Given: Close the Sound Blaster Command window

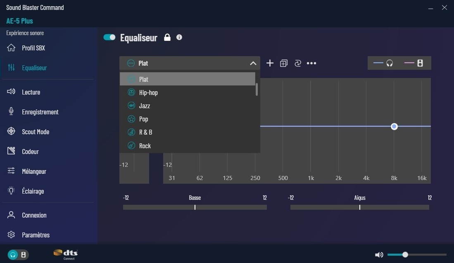Looking at the screenshot, I should pos(444,7).
